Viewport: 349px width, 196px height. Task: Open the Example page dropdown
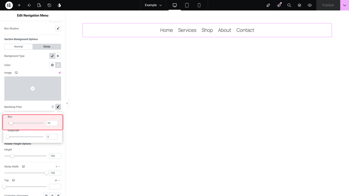[x=153, y=5]
